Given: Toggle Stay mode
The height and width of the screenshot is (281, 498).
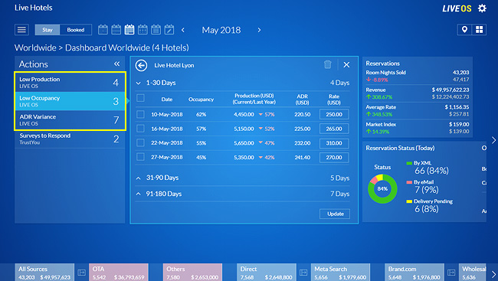Looking at the screenshot, I should click(x=48, y=30).
